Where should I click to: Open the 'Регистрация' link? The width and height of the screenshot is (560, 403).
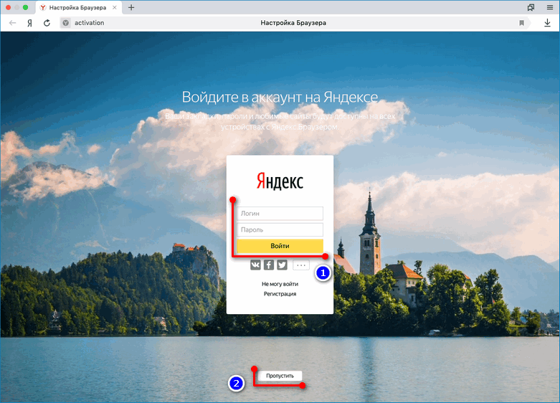[x=280, y=294]
